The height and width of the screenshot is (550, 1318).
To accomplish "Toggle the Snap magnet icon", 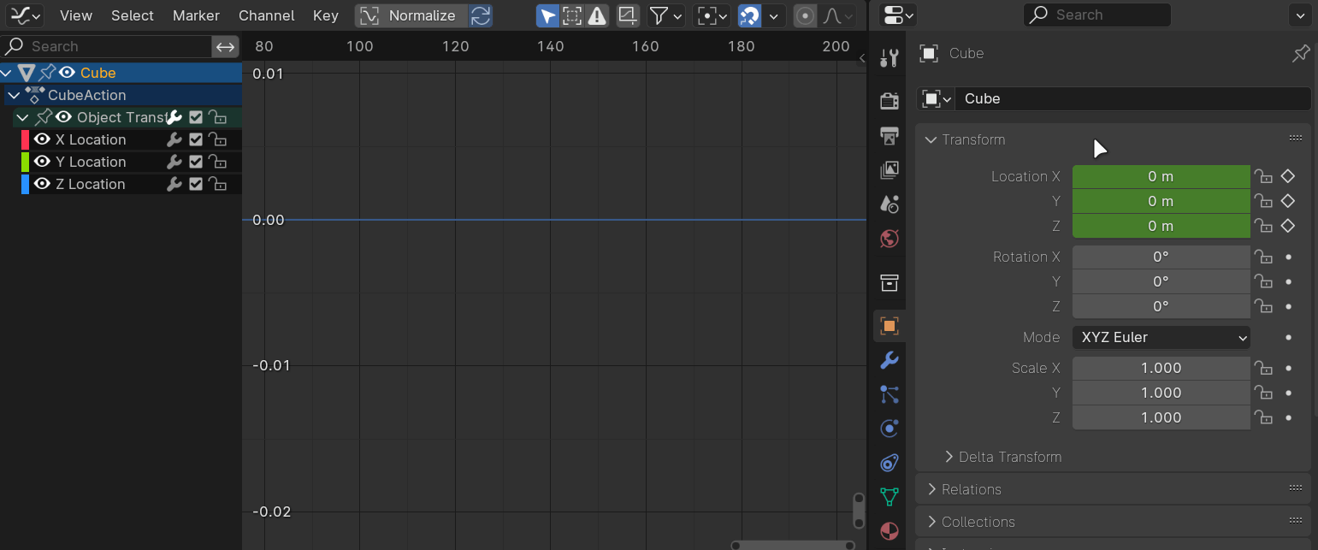I will coord(749,15).
